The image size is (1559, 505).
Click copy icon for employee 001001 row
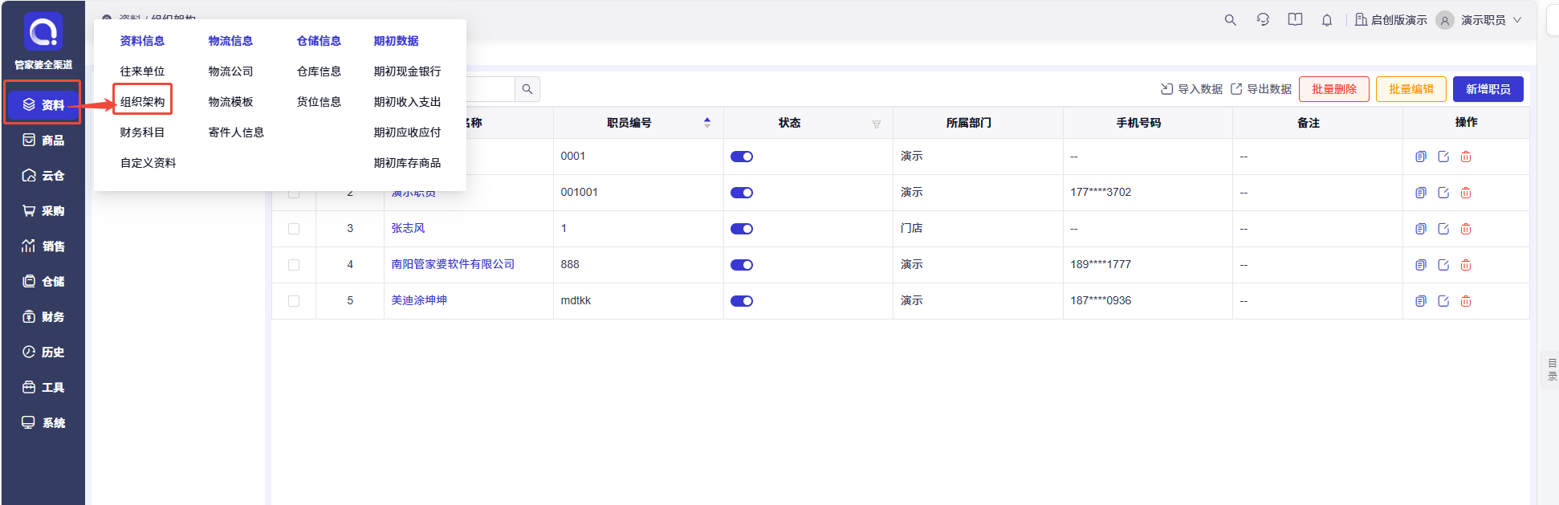(x=1421, y=193)
